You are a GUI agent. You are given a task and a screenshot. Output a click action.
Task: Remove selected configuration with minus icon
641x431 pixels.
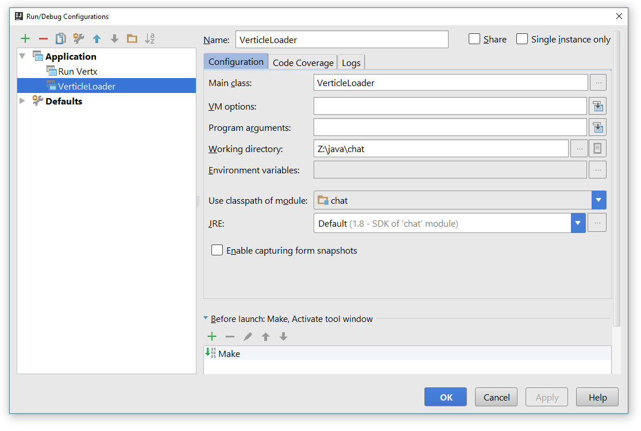43,38
